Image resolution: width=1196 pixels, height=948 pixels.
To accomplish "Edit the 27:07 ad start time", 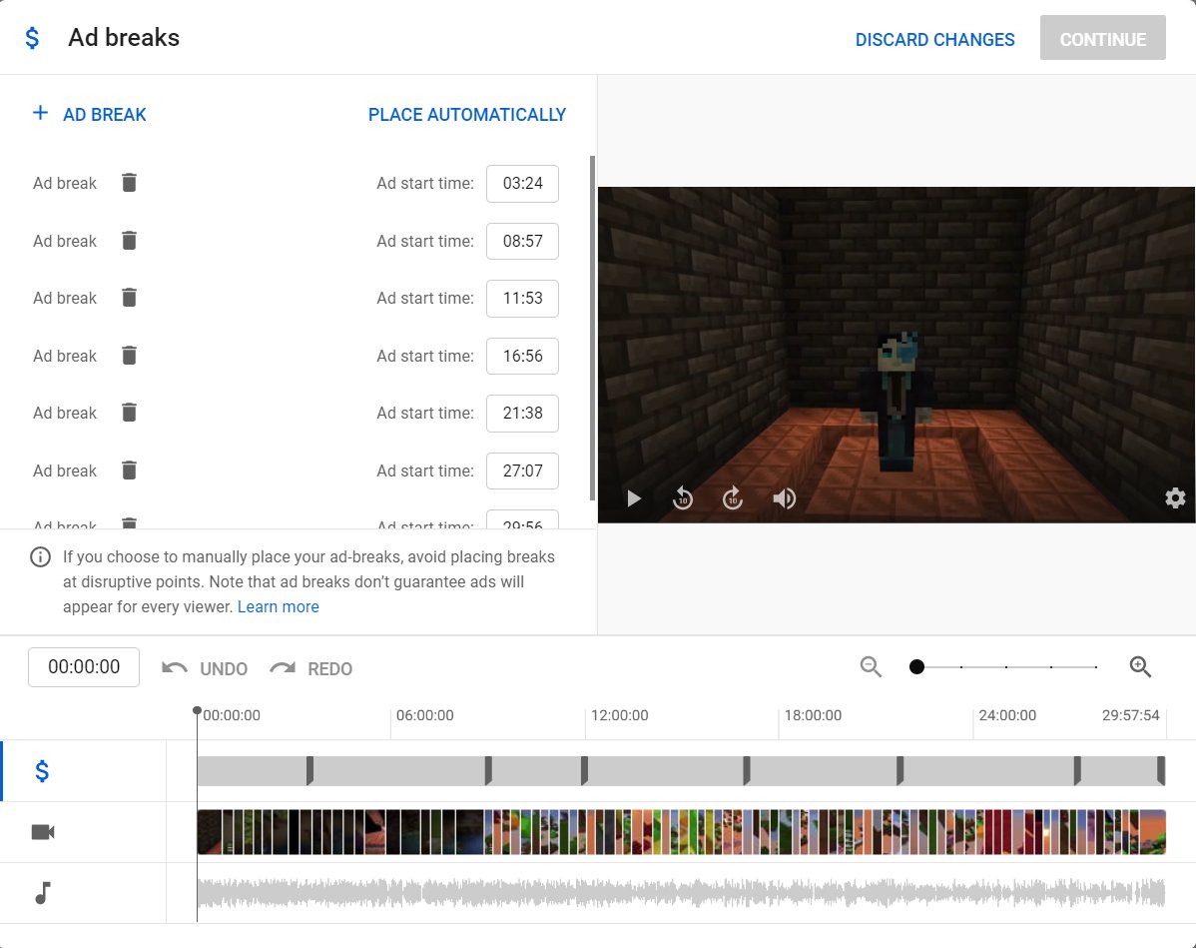I will [x=522, y=471].
